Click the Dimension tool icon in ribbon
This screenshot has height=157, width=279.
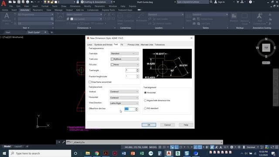(60, 16)
